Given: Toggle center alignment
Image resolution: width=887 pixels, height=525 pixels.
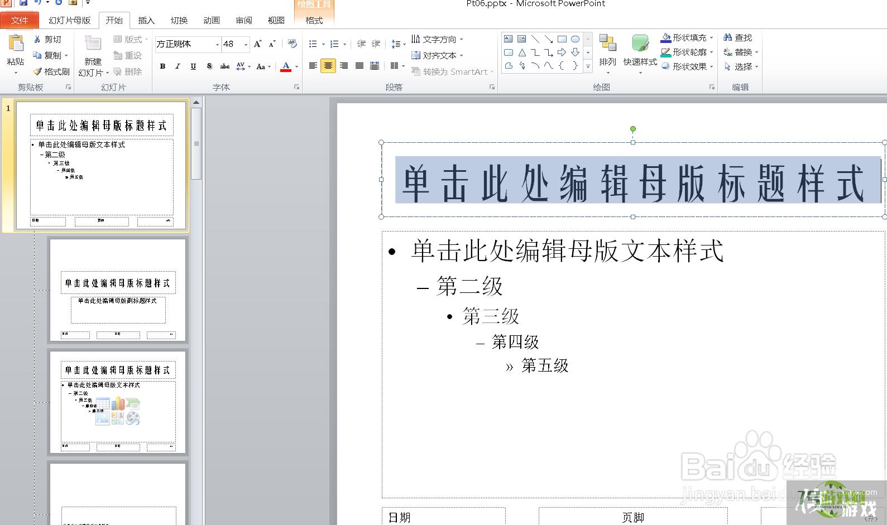Looking at the screenshot, I should 328,66.
